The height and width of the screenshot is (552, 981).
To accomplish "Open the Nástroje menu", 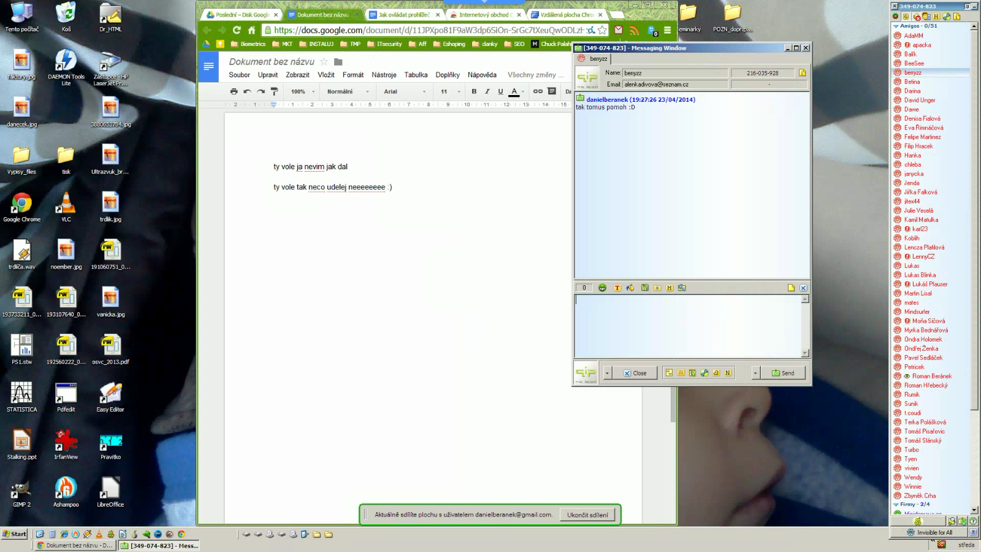I will [x=384, y=75].
